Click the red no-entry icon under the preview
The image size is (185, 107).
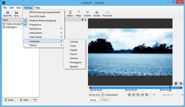tap(176, 83)
